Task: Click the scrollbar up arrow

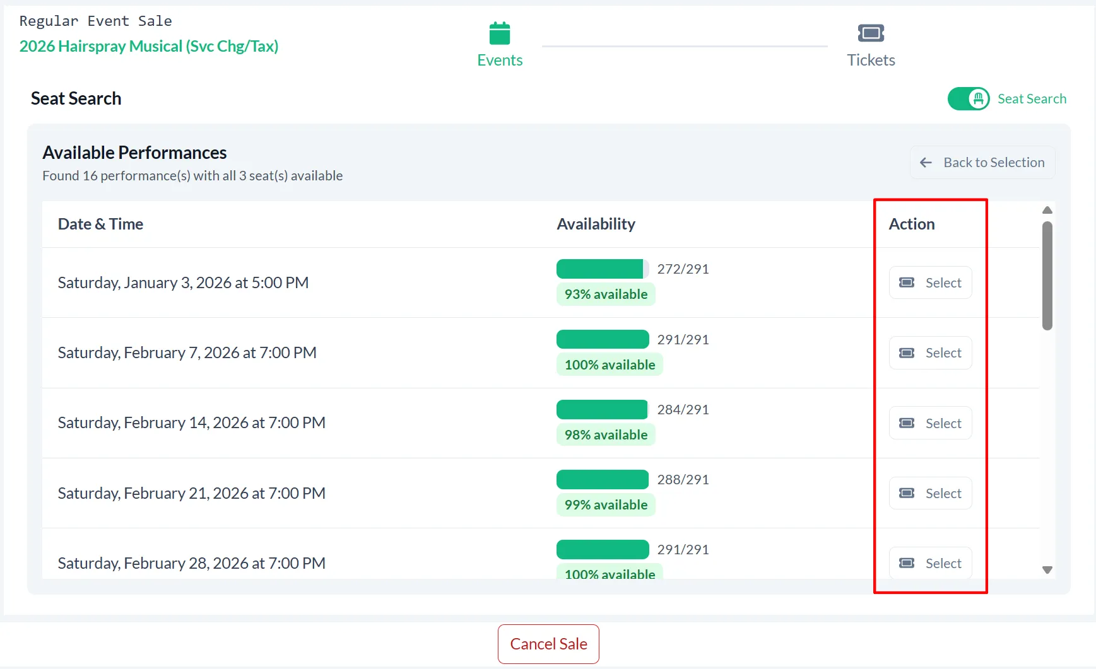Action: 1047,210
